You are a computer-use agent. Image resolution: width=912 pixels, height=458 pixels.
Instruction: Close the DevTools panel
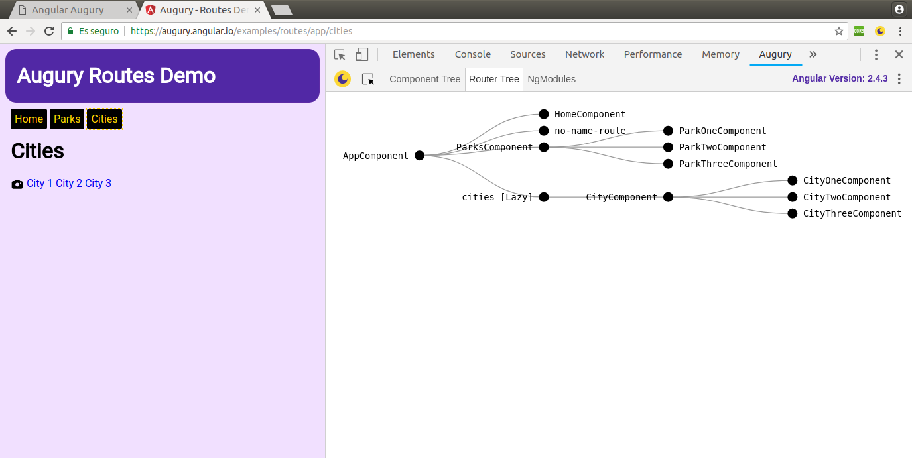point(899,54)
